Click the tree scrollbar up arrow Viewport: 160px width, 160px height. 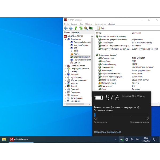click(92, 36)
